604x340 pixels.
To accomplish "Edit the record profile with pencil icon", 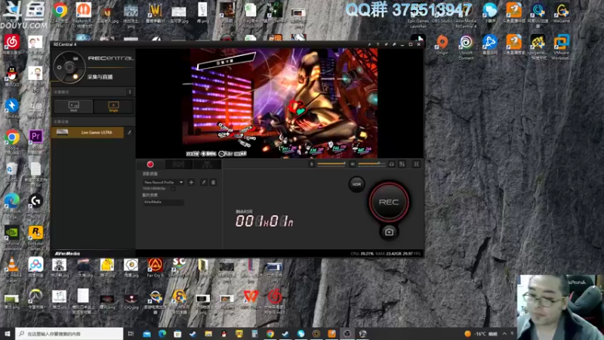I will tap(203, 182).
